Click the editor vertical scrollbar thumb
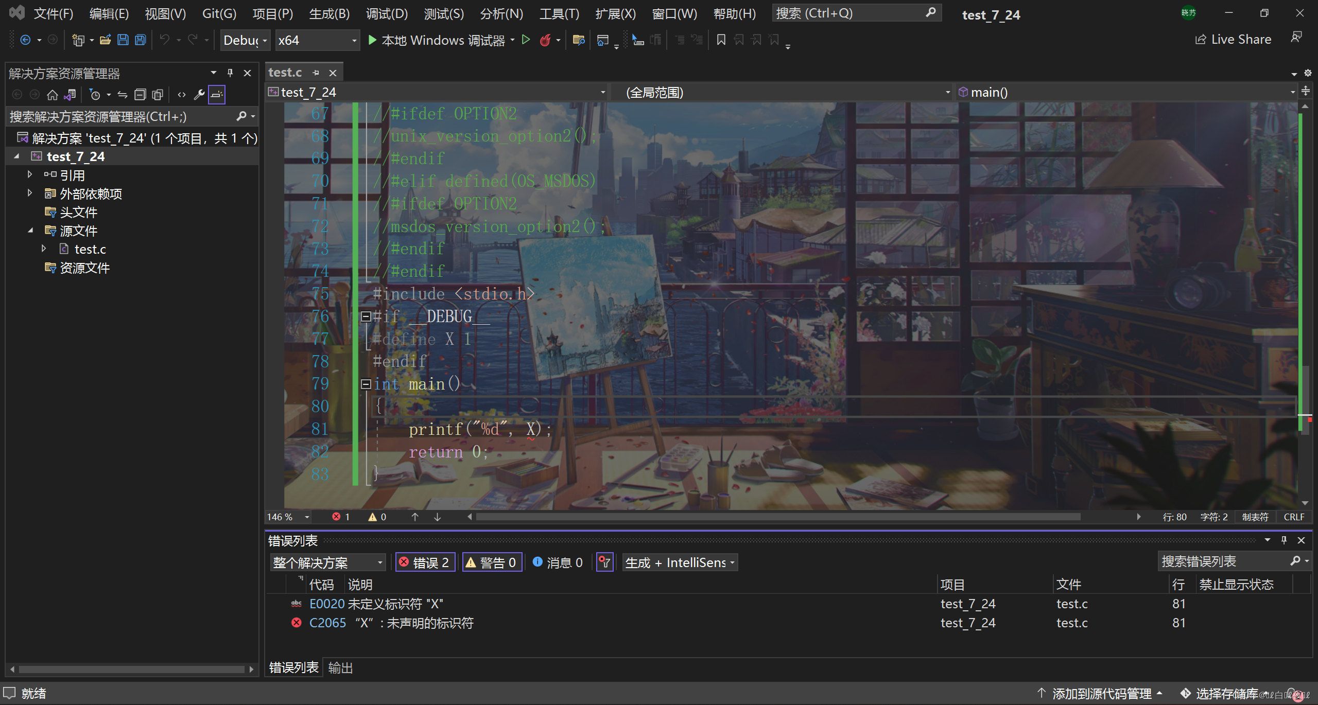1318x705 pixels. click(1305, 400)
